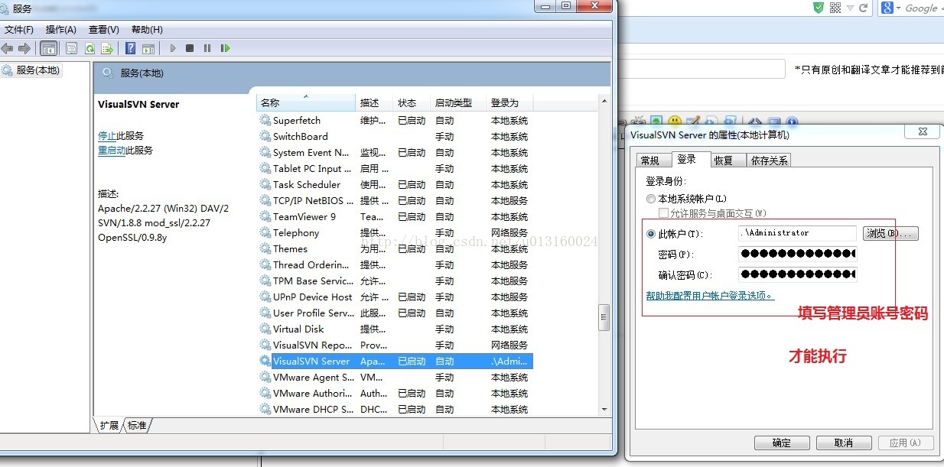
Task: Click the gear icon beside Virtual Disk
Action: pos(265,329)
